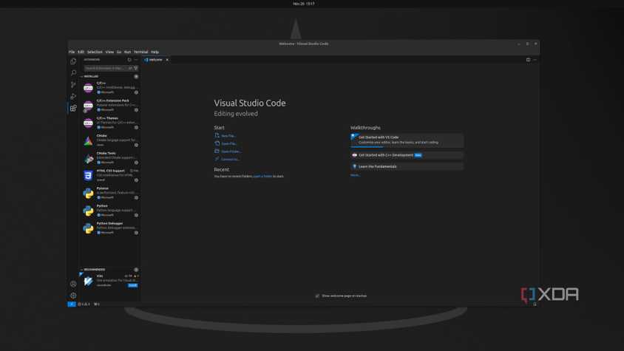Image resolution: width=624 pixels, height=351 pixels.
Task: Show errors and warnings in status bar
Action: pos(84,304)
